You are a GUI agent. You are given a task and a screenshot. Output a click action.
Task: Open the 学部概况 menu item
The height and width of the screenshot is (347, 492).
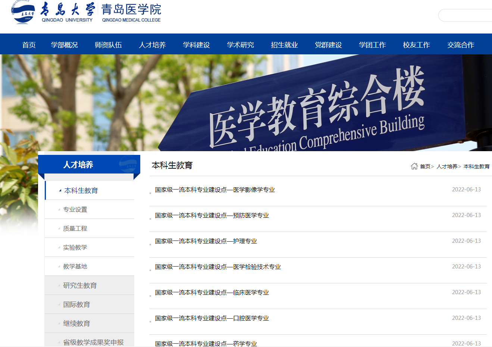coord(64,45)
